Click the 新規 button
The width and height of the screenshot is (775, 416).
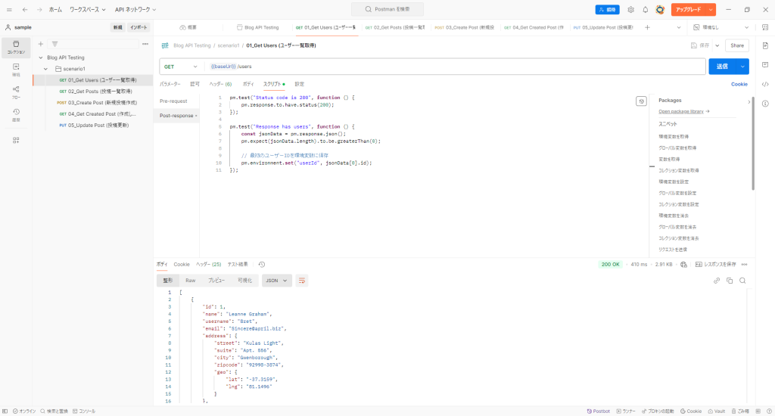(117, 27)
